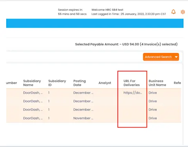Click December cell in the https://do... row
Screen dimensions: 188x147
83,93
